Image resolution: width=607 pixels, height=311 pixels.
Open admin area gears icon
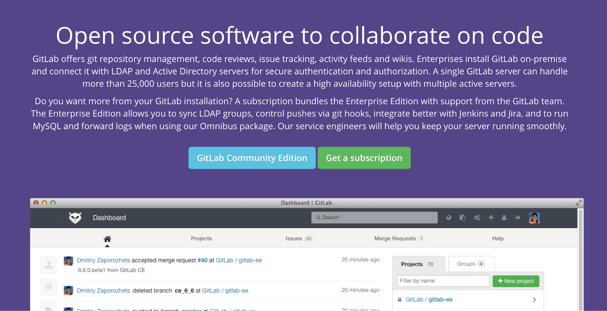(x=477, y=218)
